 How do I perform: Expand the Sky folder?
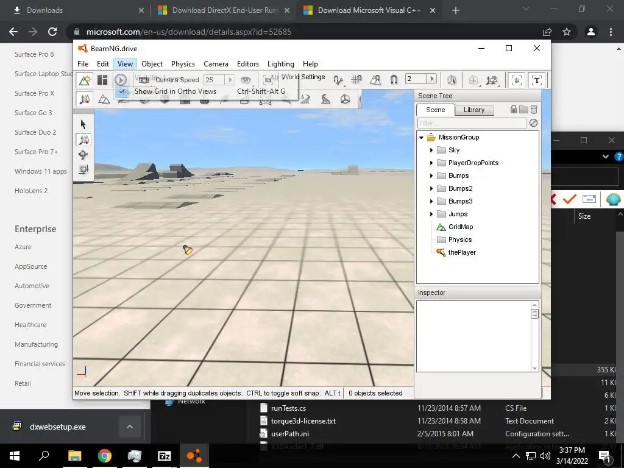(x=431, y=150)
